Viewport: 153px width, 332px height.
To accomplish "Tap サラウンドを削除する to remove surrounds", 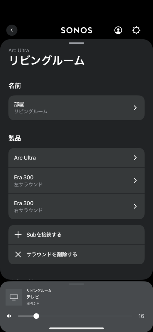I will pyautogui.click(x=76, y=254).
